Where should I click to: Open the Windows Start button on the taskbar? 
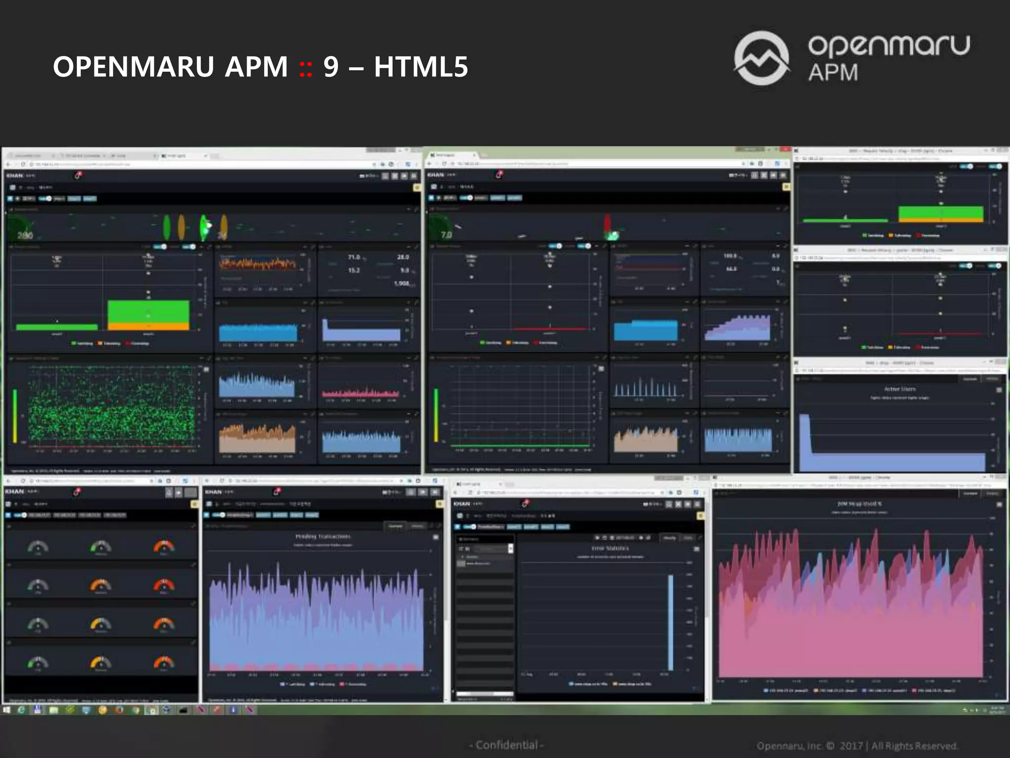6,710
